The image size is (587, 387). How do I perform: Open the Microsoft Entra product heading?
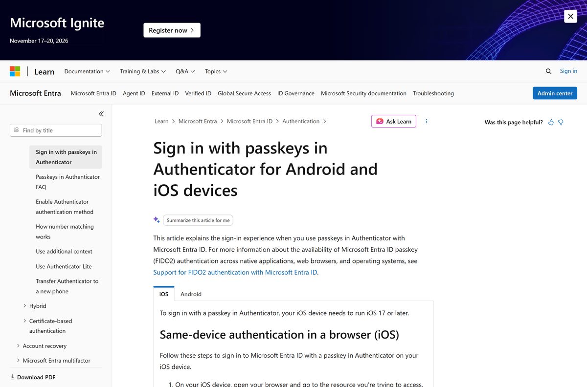pos(35,93)
